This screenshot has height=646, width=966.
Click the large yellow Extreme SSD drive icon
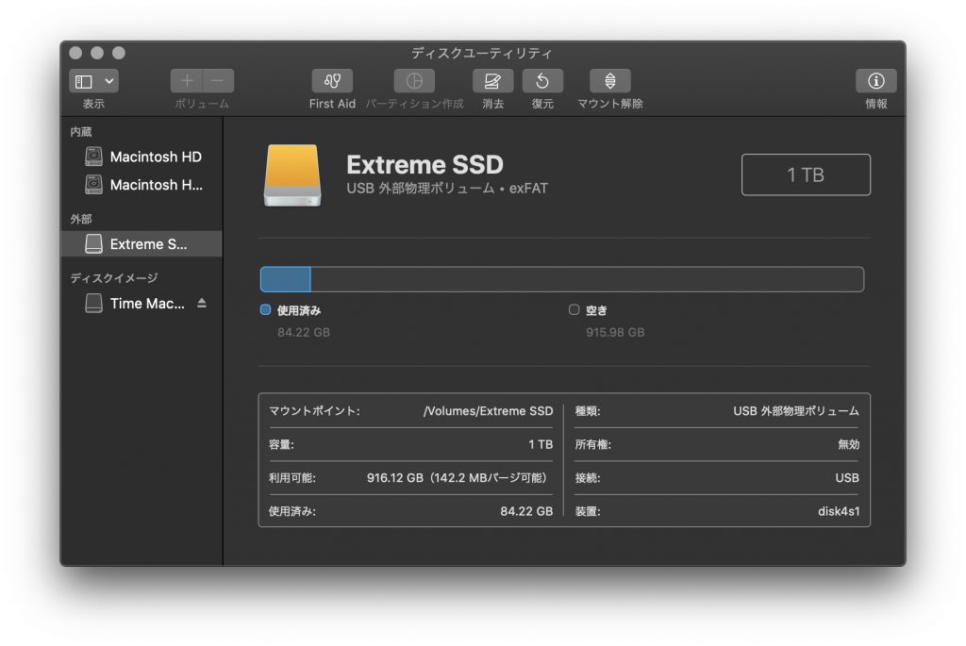tap(292, 175)
